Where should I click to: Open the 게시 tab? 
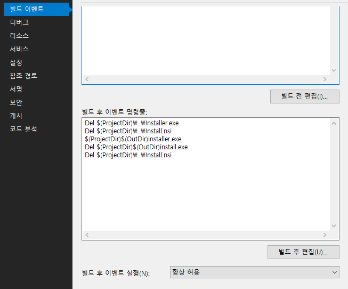16,116
